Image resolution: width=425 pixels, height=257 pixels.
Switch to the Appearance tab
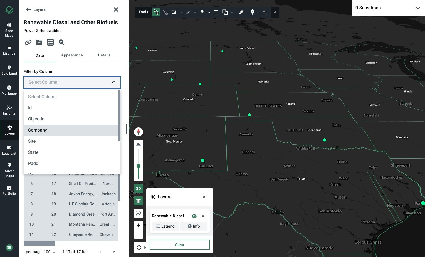click(x=72, y=55)
